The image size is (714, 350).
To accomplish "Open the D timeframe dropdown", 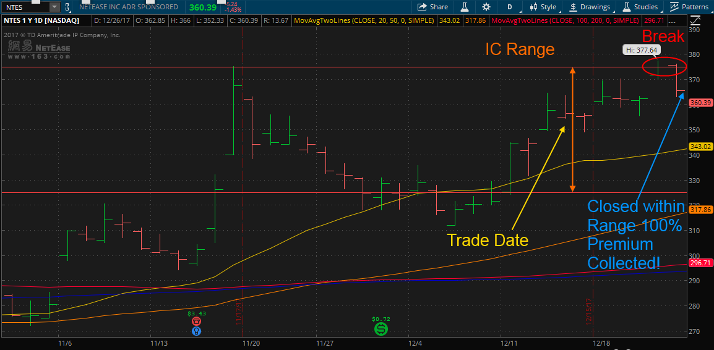I will coord(510,7).
